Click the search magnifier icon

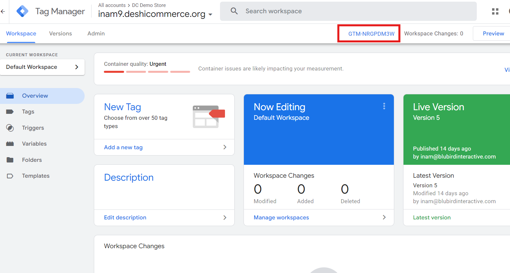click(234, 11)
